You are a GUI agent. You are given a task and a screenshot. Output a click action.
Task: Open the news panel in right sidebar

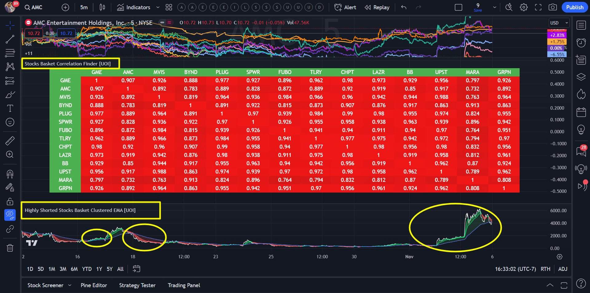[x=581, y=60]
